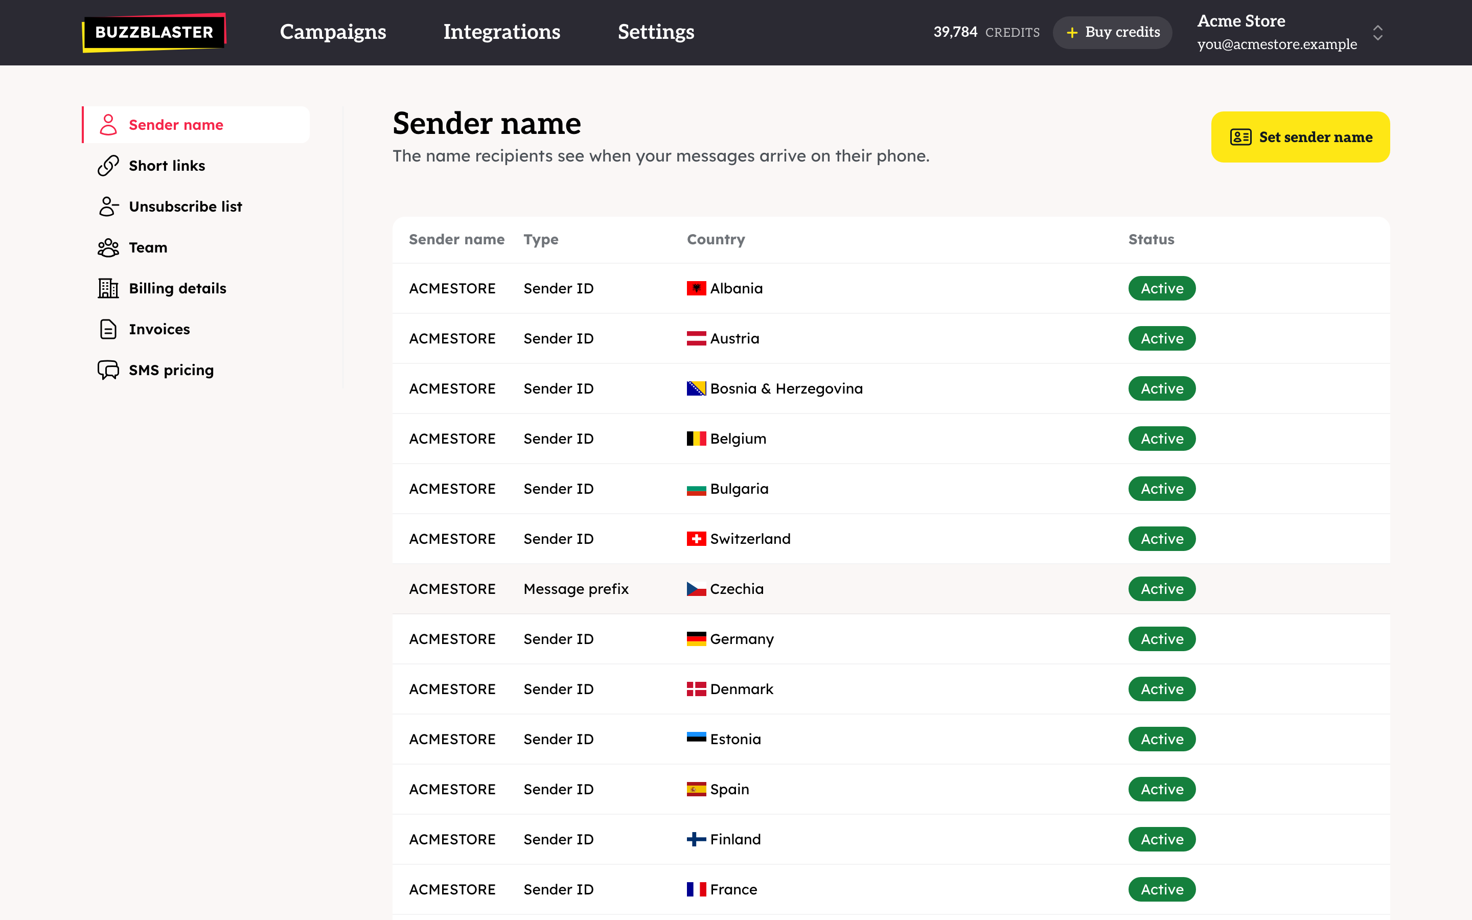Click the building icon for Billing details
The width and height of the screenshot is (1472, 920).
point(108,288)
